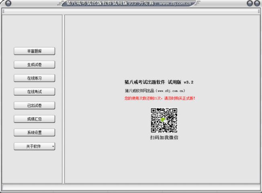Click the www.z8j.com.cn website text
This screenshot has height=193, width=262.
[171, 91]
